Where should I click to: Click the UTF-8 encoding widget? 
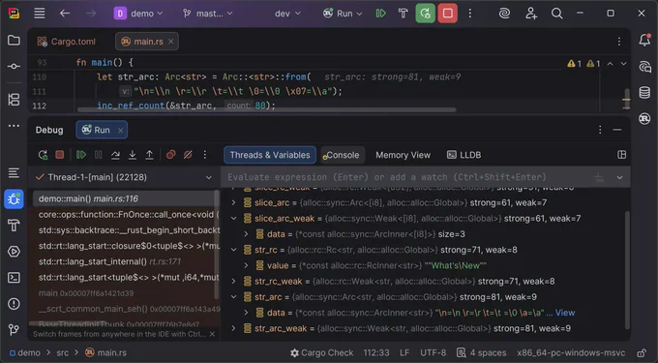click(434, 353)
